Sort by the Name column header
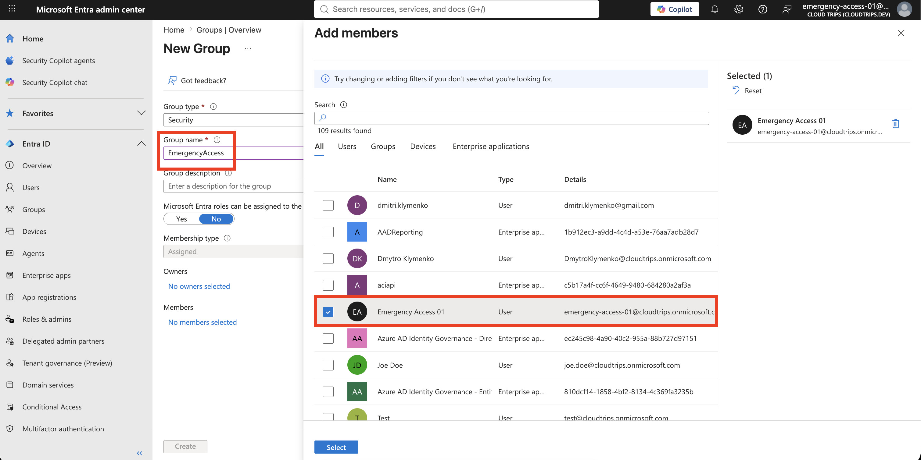921x460 pixels. [387, 179]
